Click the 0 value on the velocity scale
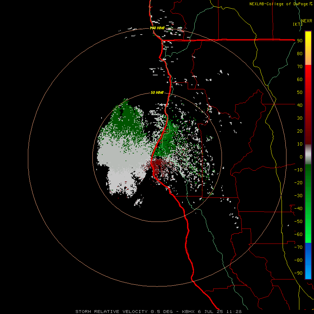This screenshot has width=314, height=314. coord(301,157)
